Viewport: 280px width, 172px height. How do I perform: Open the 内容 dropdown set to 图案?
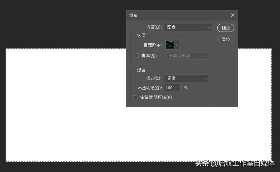188,27
